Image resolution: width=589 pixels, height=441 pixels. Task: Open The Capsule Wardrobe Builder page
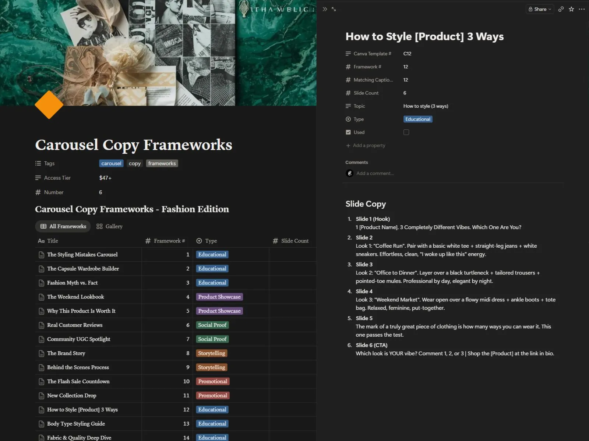click(x=83, y=269)
